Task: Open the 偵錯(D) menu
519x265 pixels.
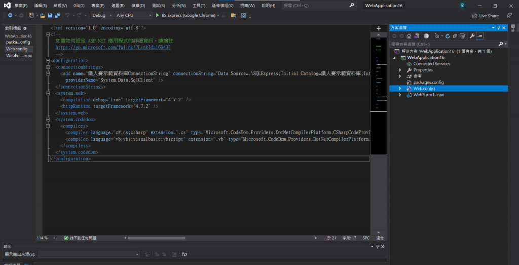Action: coord(138,6)
